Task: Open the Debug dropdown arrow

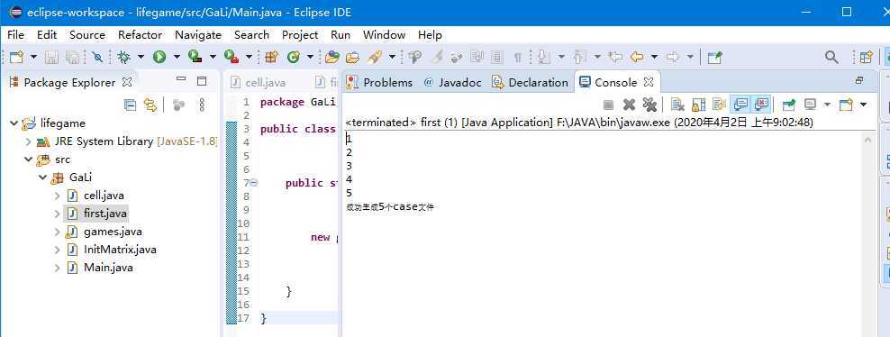Action: [x=141, y=57]
